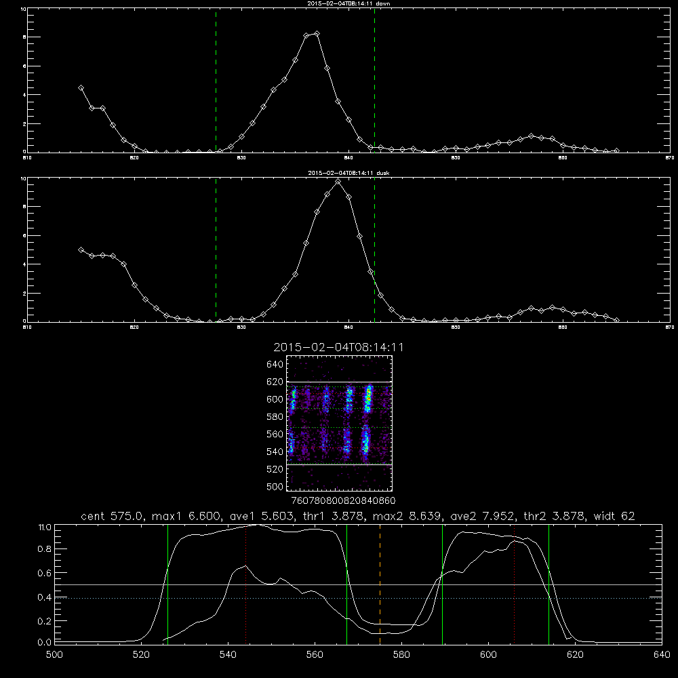678x678 pixels.
Task: Click the x-axis label 560 in the bottom plot
Action: [x=315, y=655]
